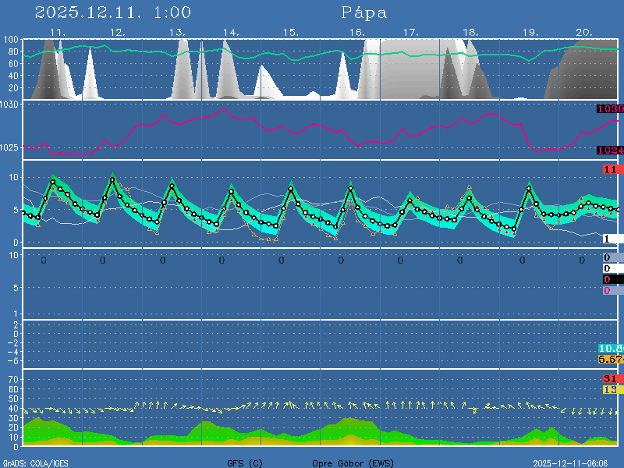Click the cyan 10.8 value badge

coord(609,348)
